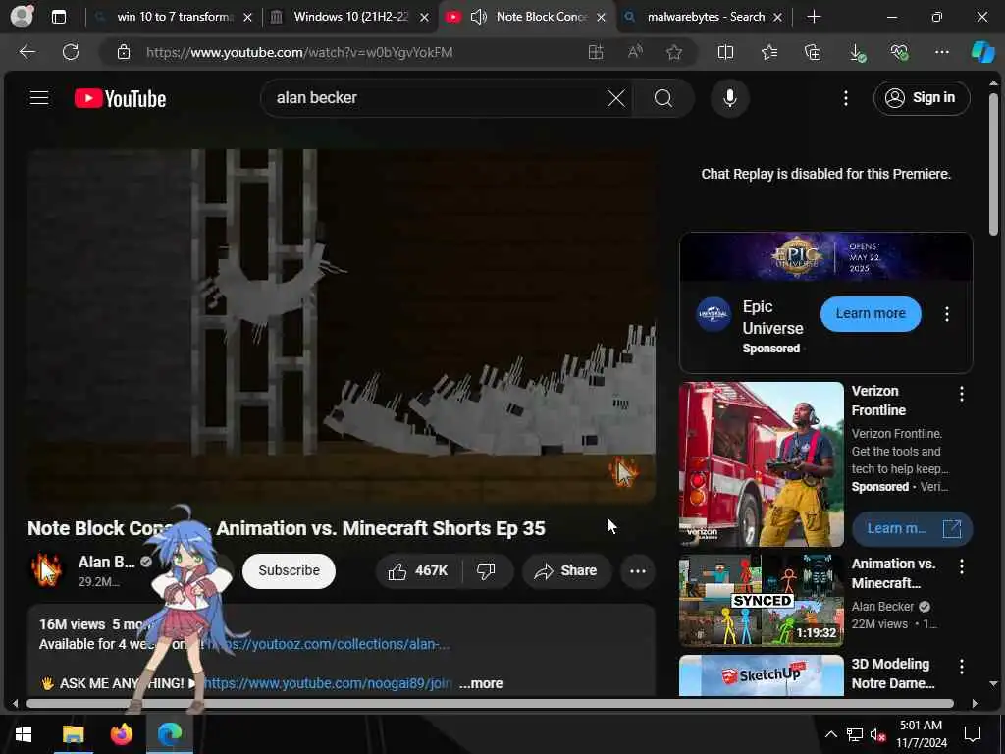
Task: Open the Windows Start menu
Action: point(24,734)
